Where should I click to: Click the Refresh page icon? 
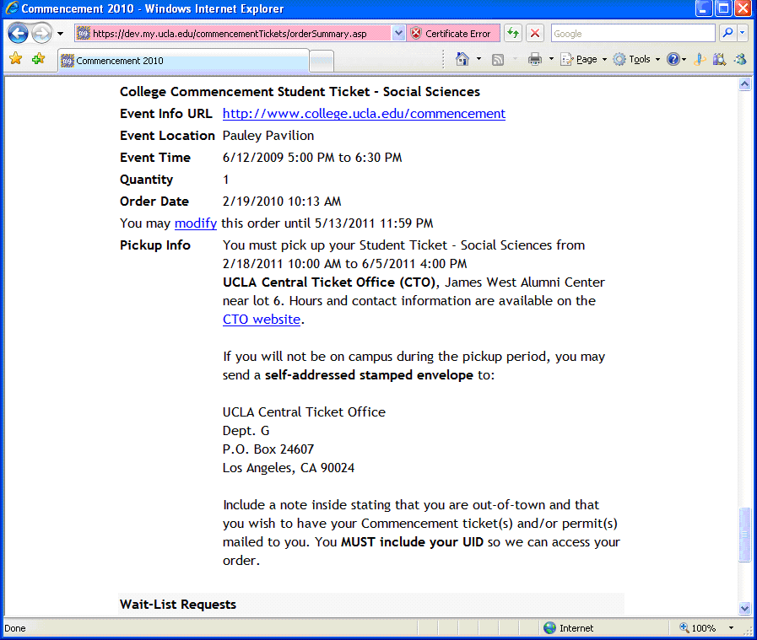click(512, 34)
